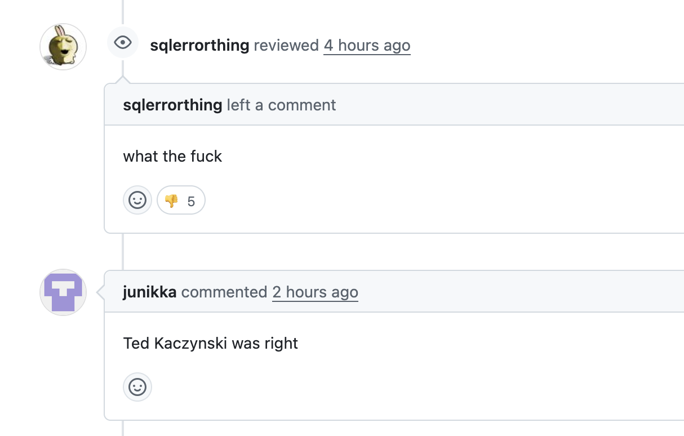Click sqlerrorthing name in 'left a comment' header
This screenshot has height=436, width=684.
point(172,105)
